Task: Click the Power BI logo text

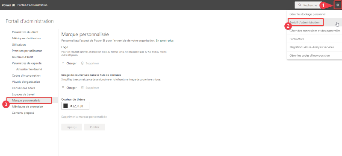Action: tap(8, 5)
